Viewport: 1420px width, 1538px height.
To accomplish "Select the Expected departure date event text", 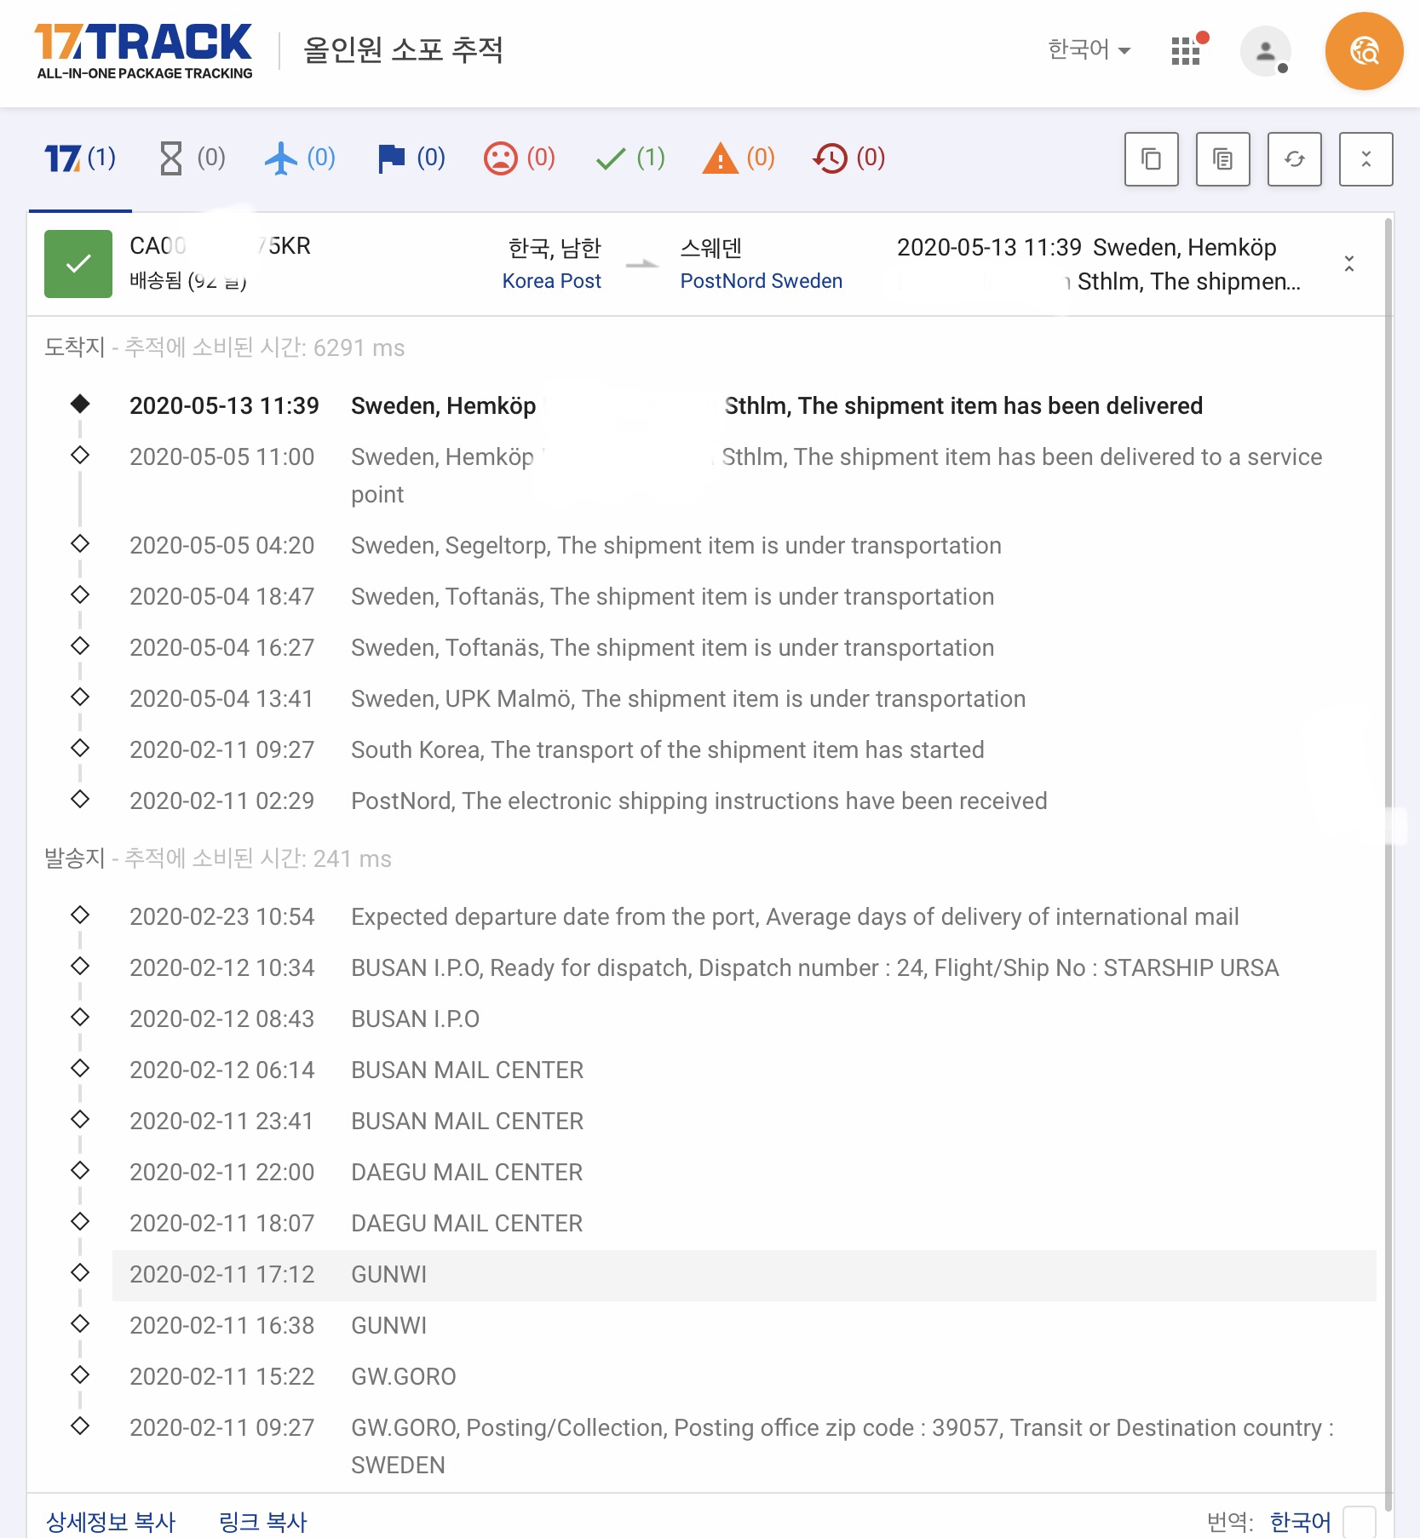I will (x=795, y=917).
